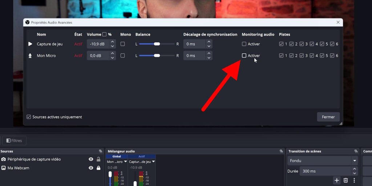Click Mon Micro 0 ms sync offset field
The height and width of the screenshot is (186, 372).
[194, 56]
